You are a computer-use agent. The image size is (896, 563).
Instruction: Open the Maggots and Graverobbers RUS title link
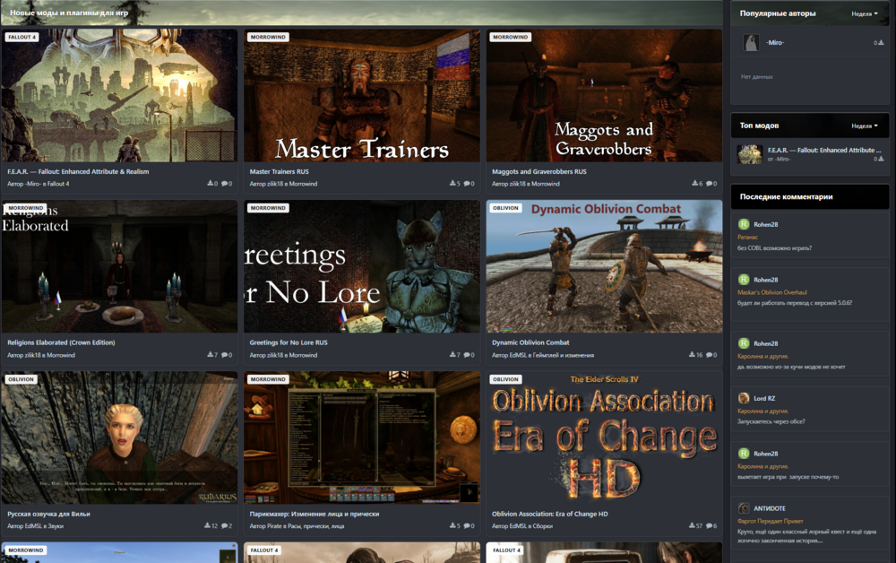[538, 171]
